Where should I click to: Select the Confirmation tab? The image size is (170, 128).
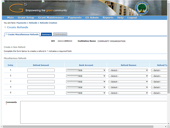[x=60, y=34]
